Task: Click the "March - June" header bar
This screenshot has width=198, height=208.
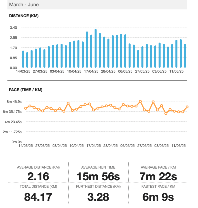Action: [x=97, y=5]
